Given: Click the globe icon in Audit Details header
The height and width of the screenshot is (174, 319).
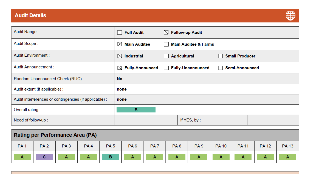Looking at the screenshot, I should click(x=290, y=16).
